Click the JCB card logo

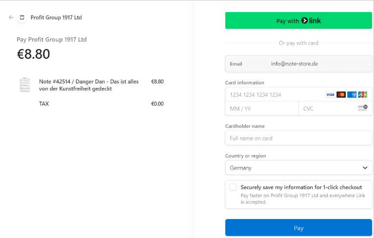tap(362, 95)
